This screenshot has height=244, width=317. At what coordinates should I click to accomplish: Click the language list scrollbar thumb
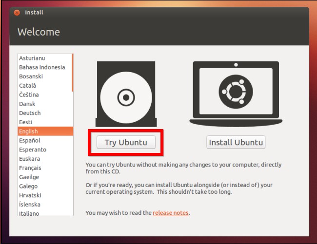(x=73, y=73)
